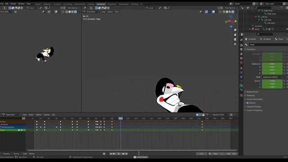Open the Render properties tab

pos(241,45)
